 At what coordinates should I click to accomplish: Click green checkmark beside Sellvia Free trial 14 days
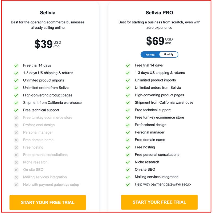point(16,65)
